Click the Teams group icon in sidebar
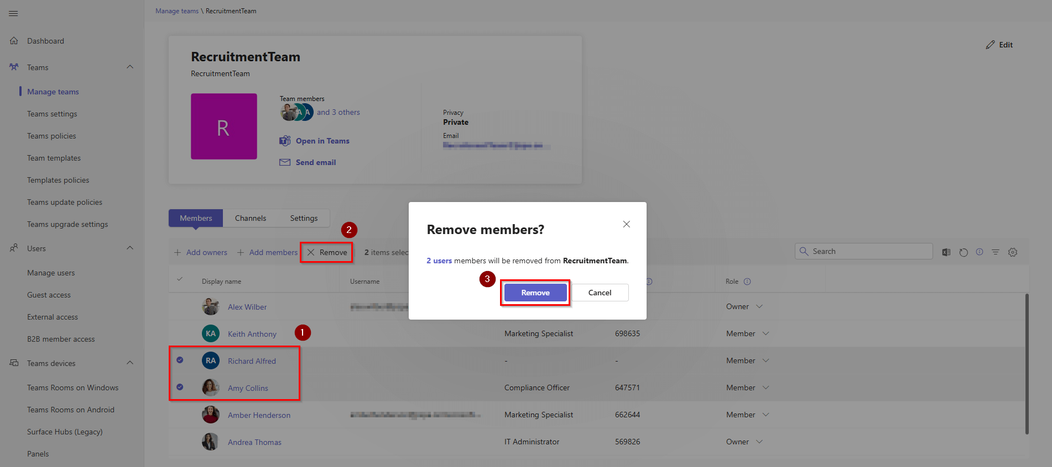The image size is (1052, 467). coord(14,67)
